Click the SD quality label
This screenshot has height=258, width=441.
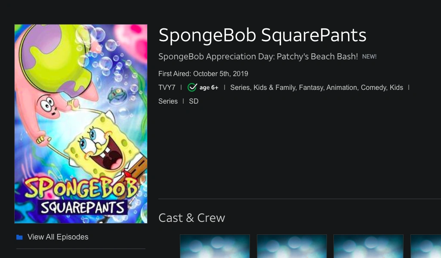[x=194, y=101]
